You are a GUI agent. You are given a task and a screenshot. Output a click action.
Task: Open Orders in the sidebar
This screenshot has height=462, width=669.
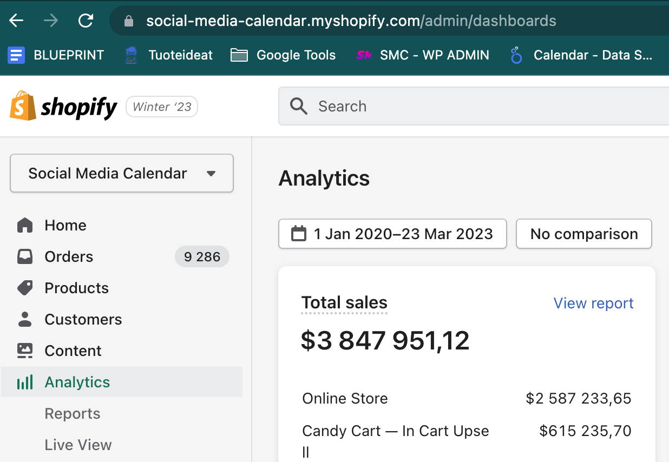point(69,256)
